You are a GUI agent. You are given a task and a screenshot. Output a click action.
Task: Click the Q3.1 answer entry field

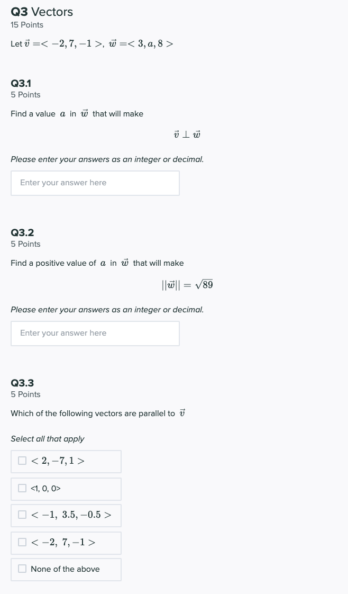95,183
